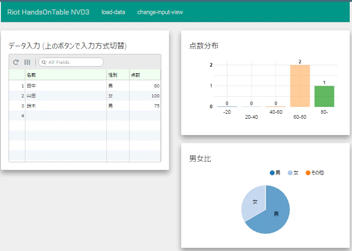Click the load-data menu item
Screen dimensions: 352x251
pos(113,12)
